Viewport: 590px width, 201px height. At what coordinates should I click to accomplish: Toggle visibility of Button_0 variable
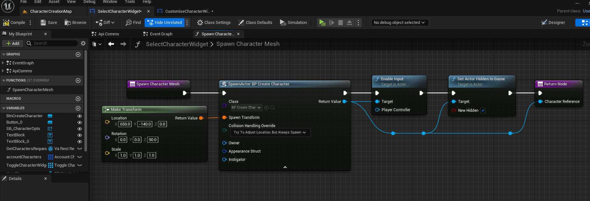pyautogui.click(x=80, y=123)
